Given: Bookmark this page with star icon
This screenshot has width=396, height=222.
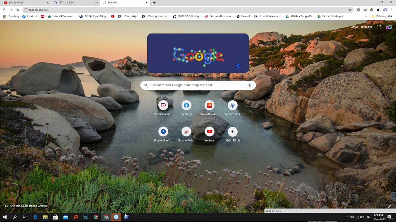Looking at the screenshot, I should tap(350, 10).
